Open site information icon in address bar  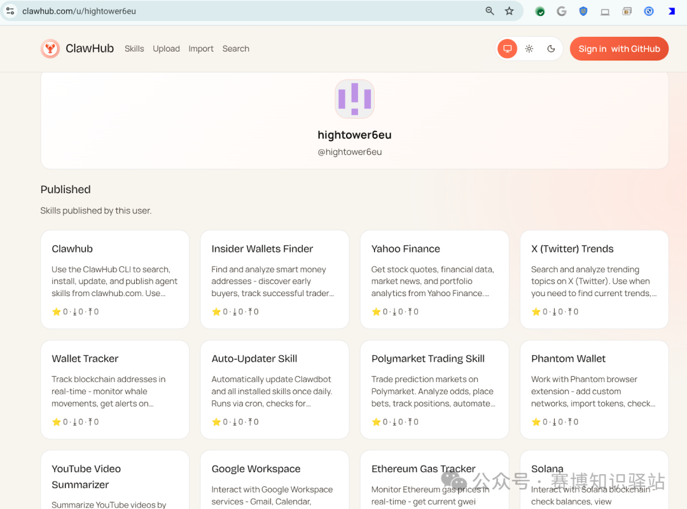10,11
